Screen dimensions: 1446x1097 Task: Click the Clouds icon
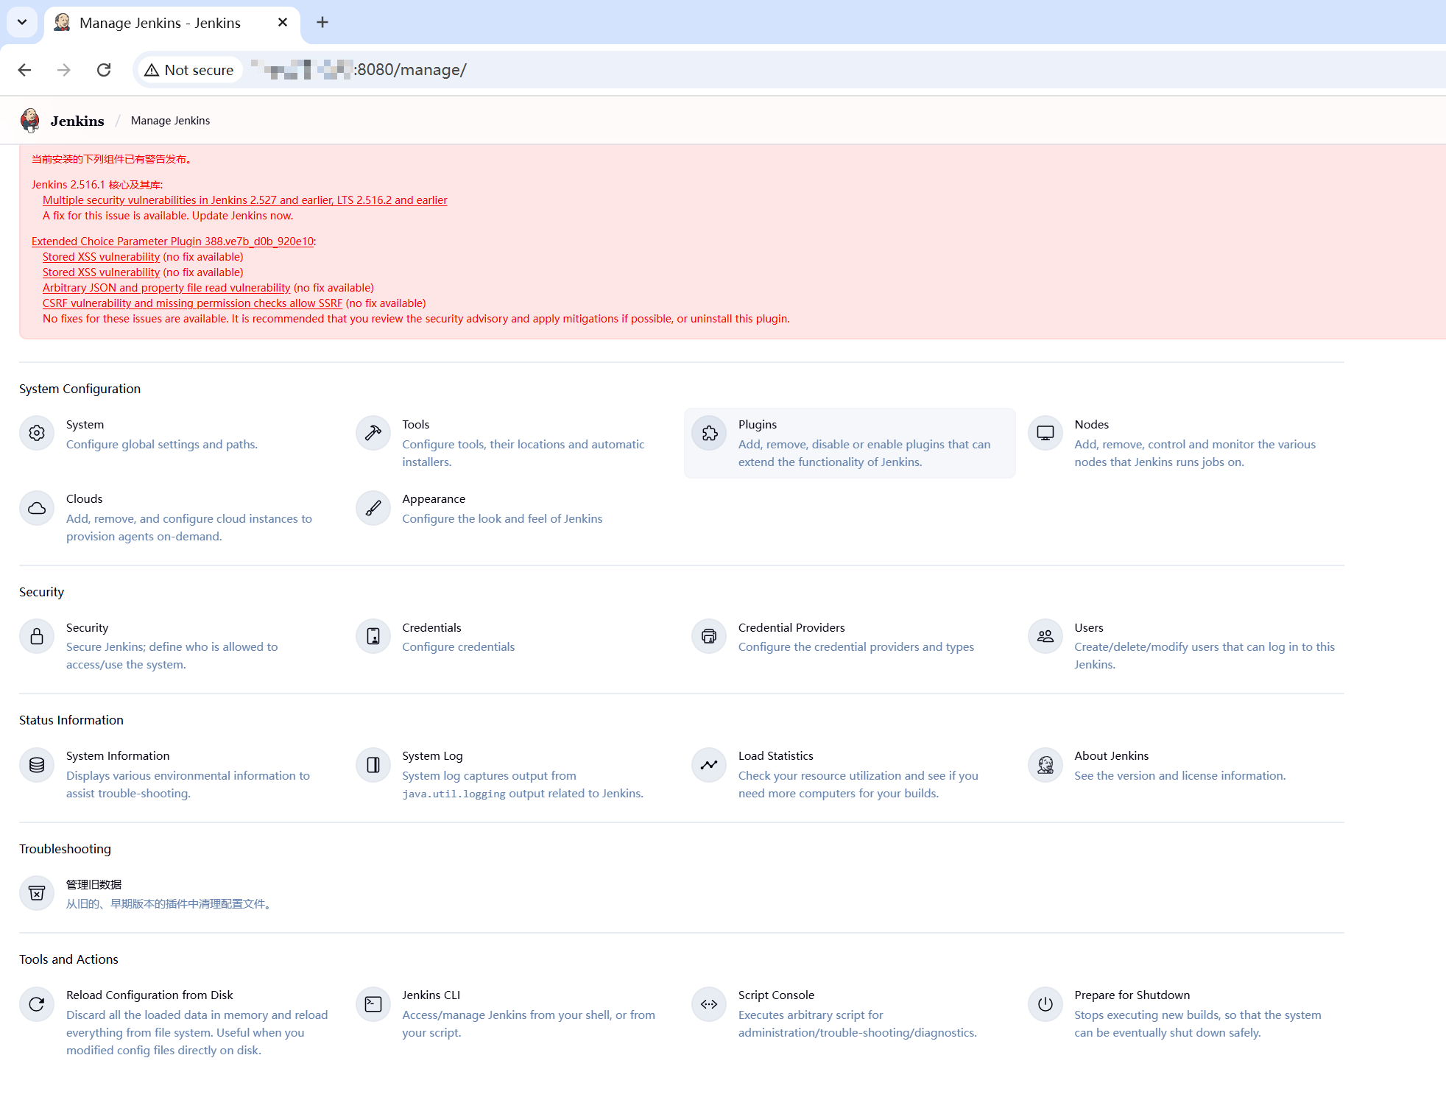37,508
